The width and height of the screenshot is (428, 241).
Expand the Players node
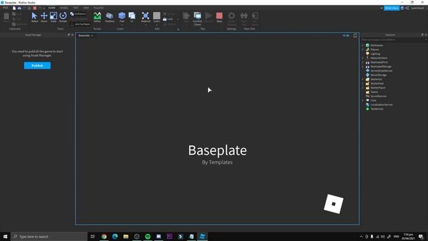(x=362, y=50)
